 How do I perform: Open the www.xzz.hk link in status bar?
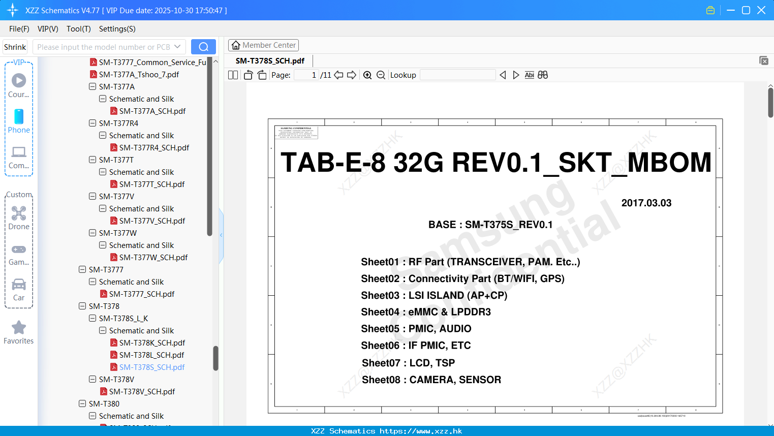pyautogui.click(x=421, y=431)
